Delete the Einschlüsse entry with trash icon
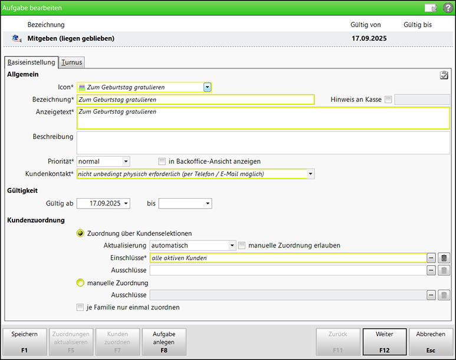This screenshot has width=456, height=360. (445, 257)
